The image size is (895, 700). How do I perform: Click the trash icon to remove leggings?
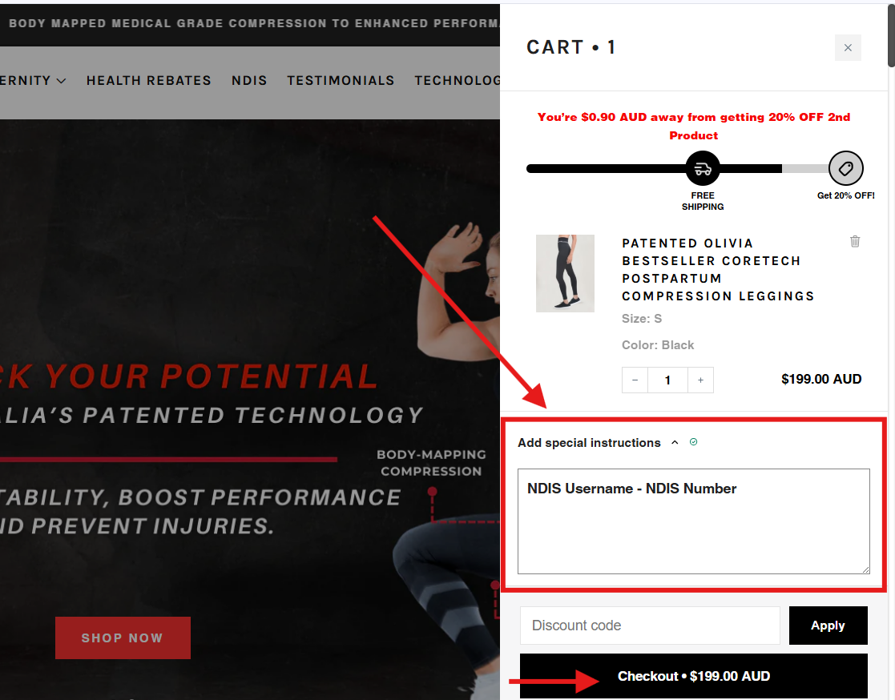point(855,241)
